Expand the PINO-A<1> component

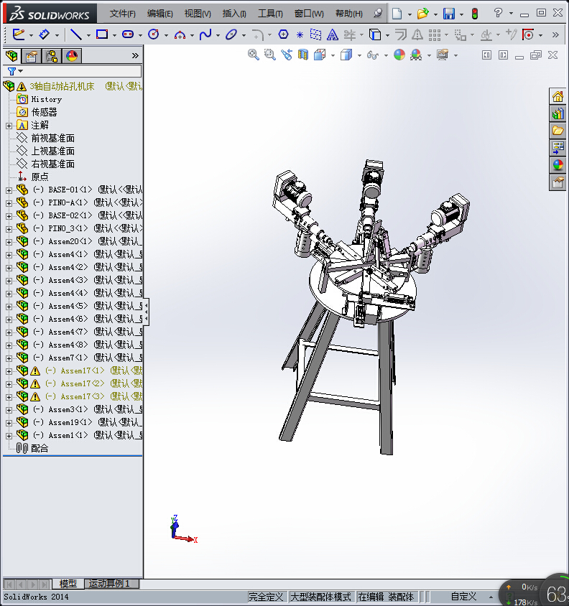pos(9,203)
